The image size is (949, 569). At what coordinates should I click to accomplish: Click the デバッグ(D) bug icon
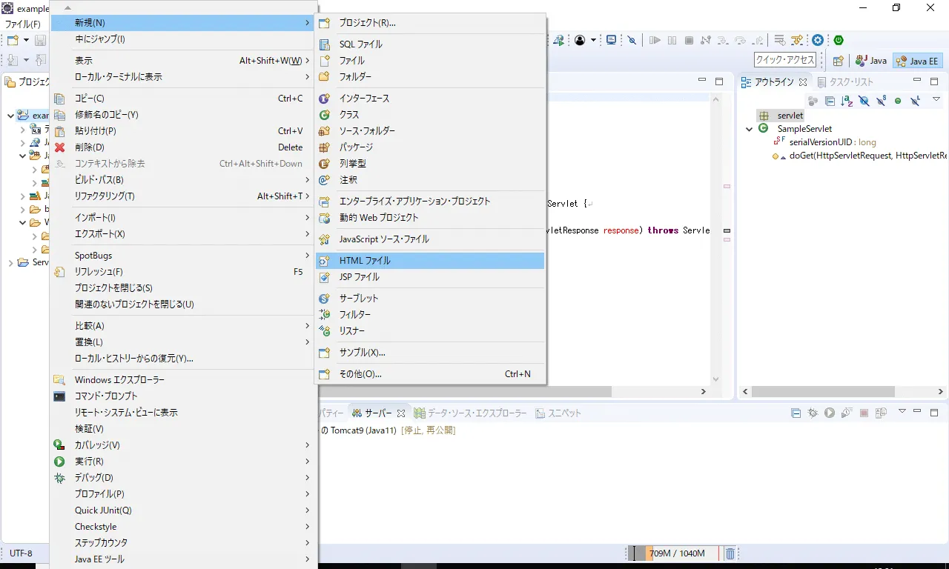click(60, 478)
